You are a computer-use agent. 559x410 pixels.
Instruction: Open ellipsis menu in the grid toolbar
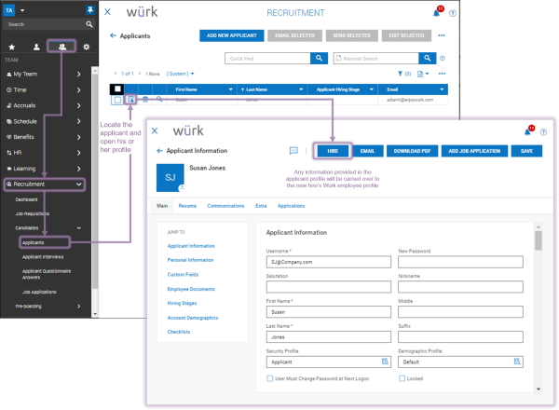point(442,74)
